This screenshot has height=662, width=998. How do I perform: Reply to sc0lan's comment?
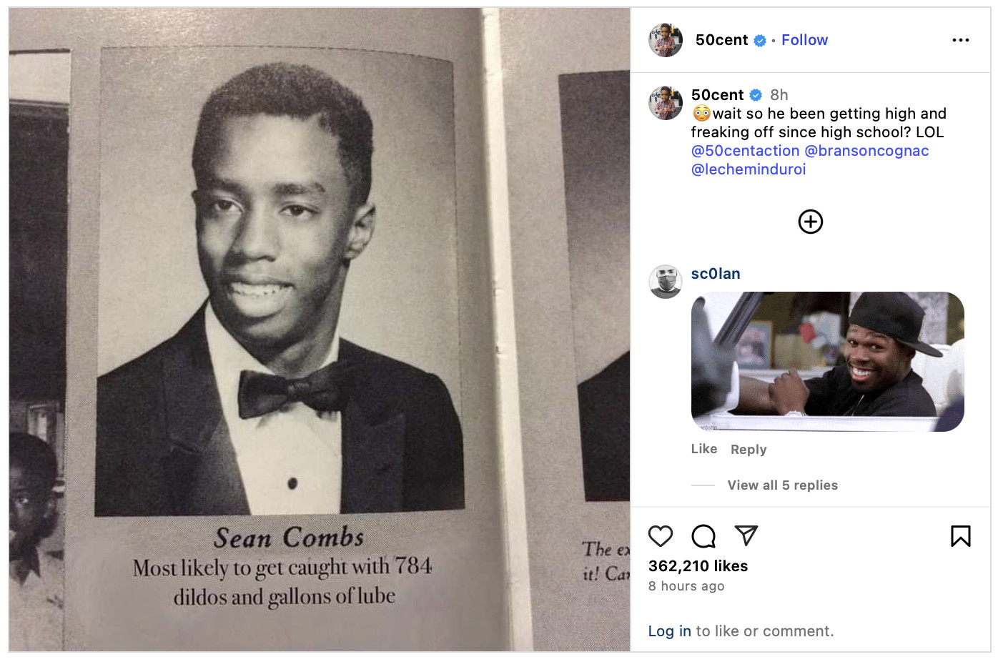tap(748, 450)
